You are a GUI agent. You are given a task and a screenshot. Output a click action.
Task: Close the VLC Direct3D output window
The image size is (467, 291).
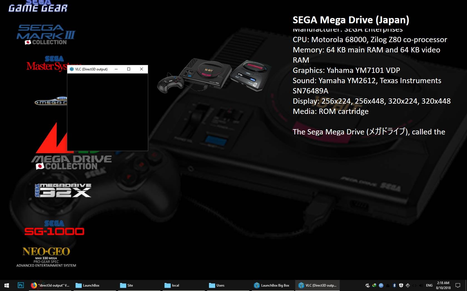coord(141,69)
